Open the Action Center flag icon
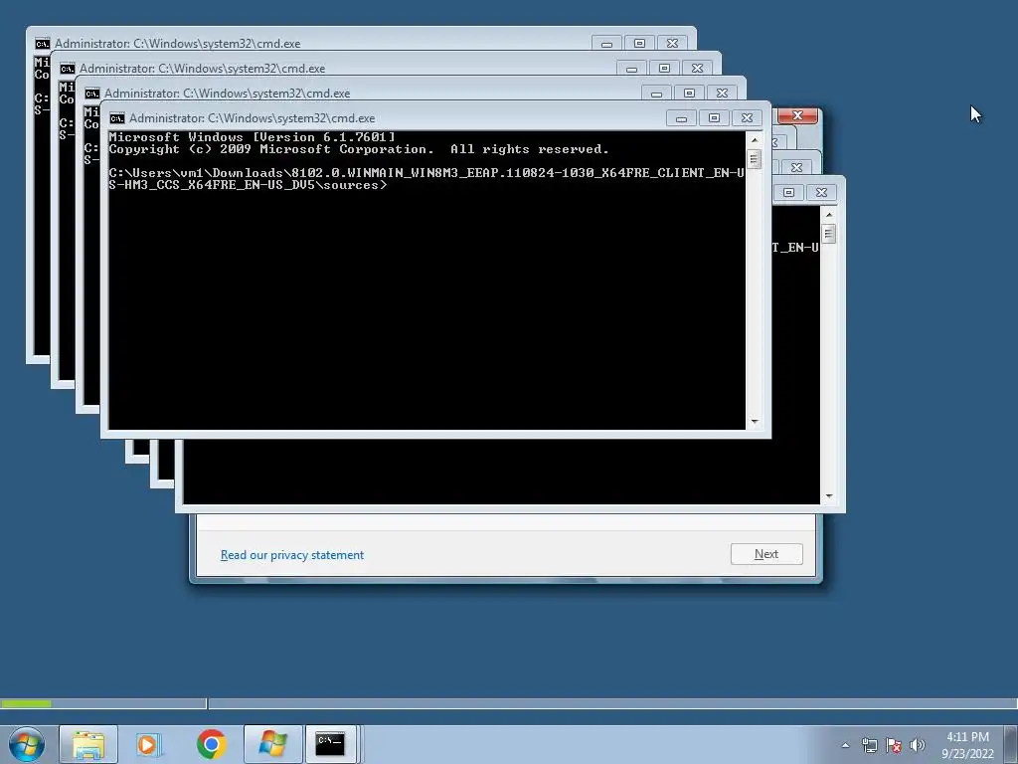Image resolution: width=1018 pixels, height=764 pixels. click(894, 745)
